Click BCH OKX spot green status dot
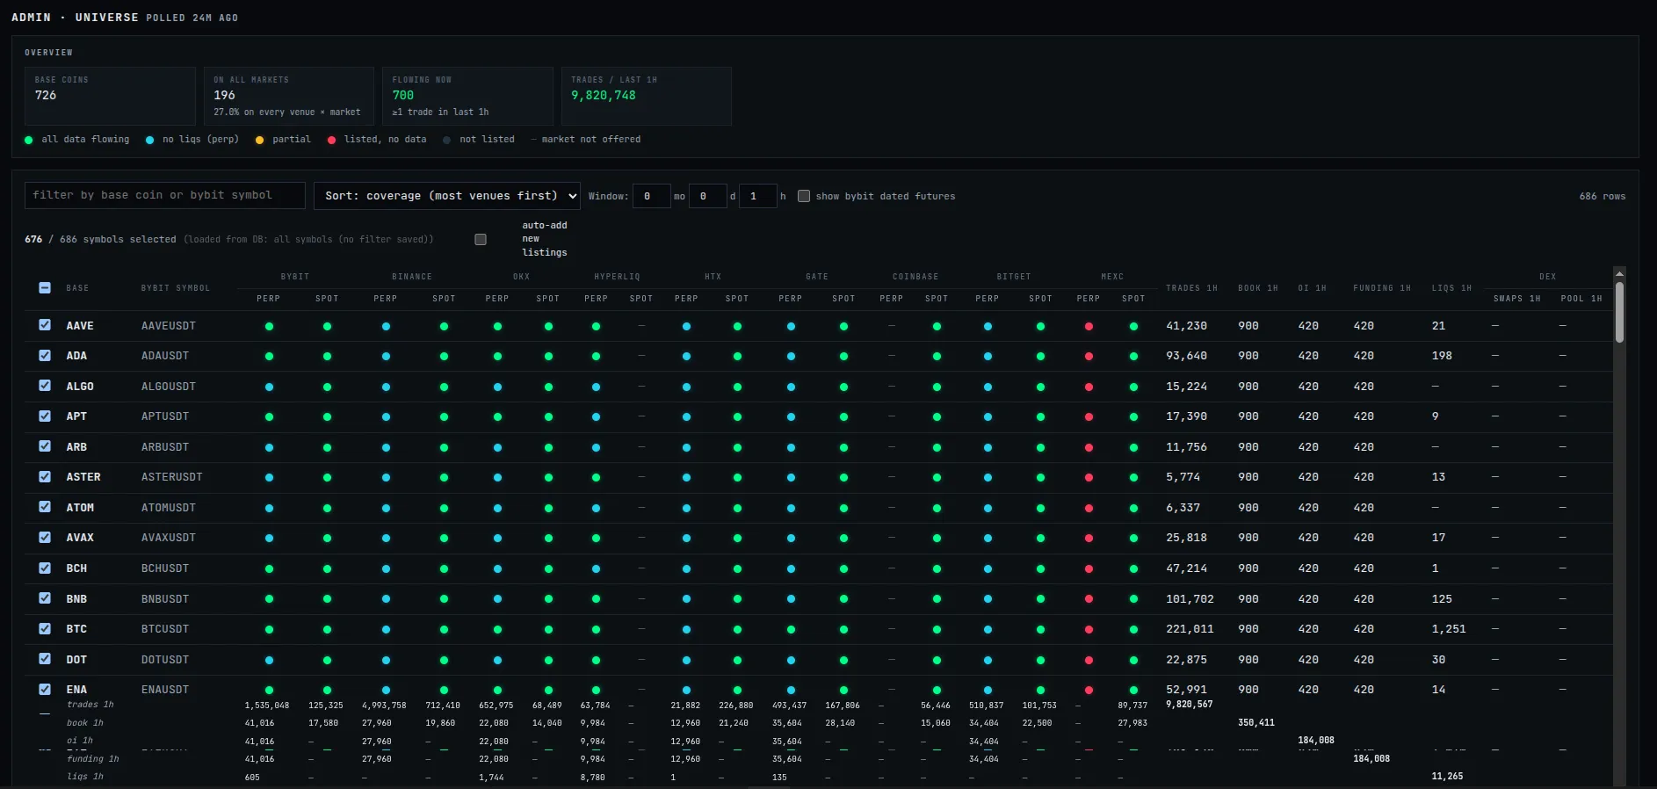 548,568
